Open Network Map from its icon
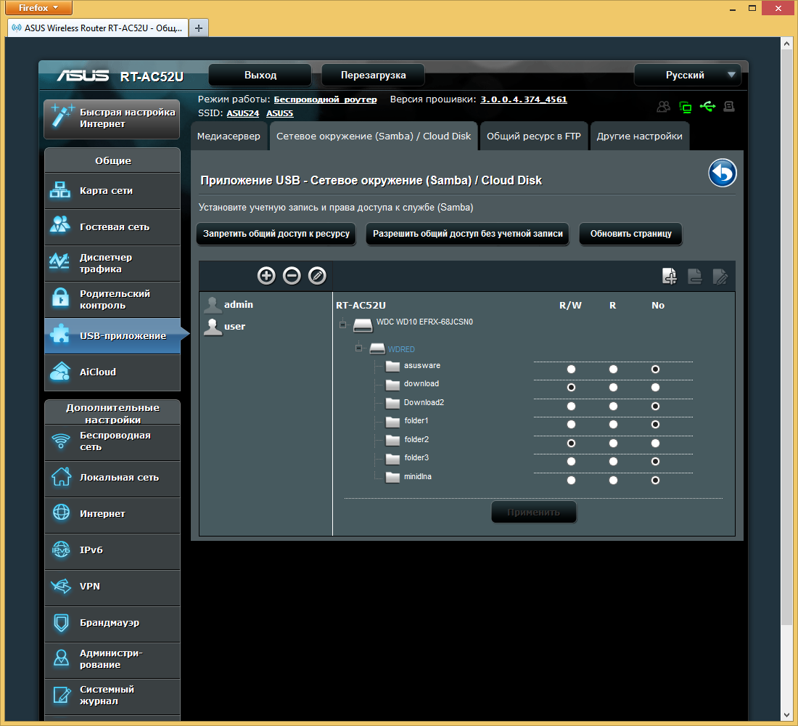The width and height of the screenshot is (798, 726). 60,190
